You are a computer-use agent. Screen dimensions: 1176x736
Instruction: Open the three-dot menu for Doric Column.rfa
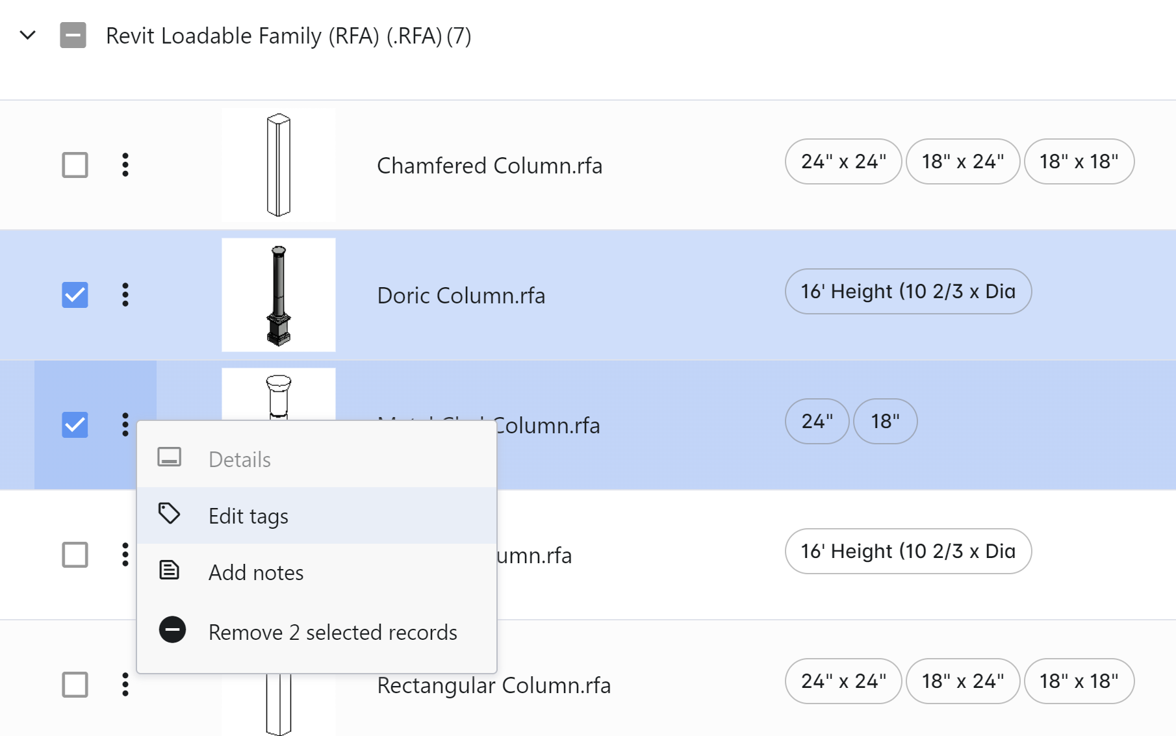coord(125,295)
